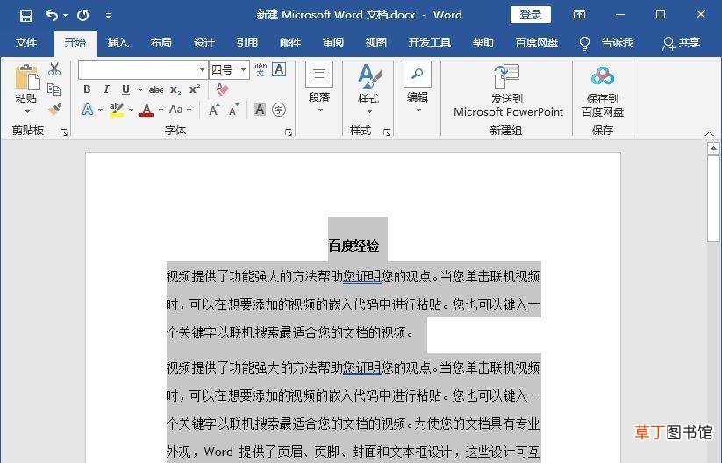Switch to the 布局 tab
This screenshot has height=463, width=722.
point(161,43)
